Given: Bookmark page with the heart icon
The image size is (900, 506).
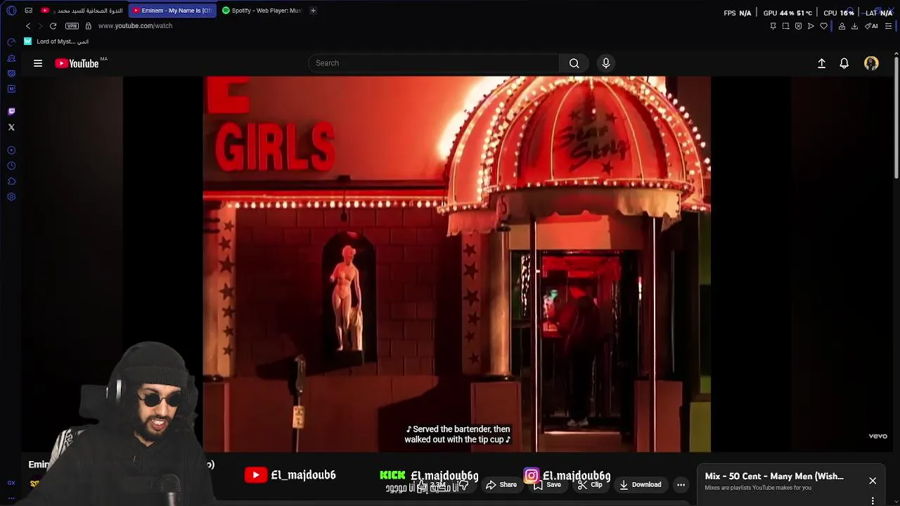Looking at the screenshot, I should click(x=823, y=26).
